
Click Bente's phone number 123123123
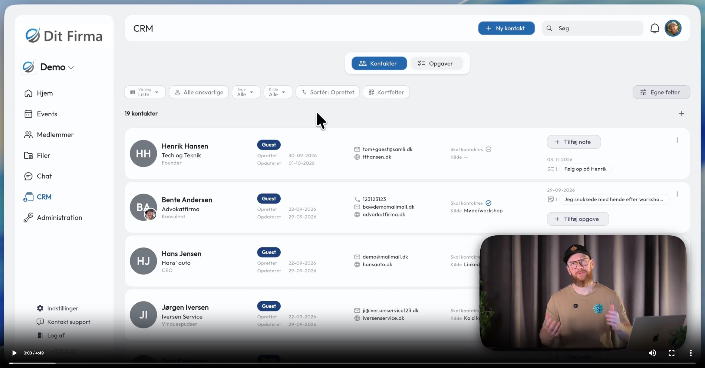click(x=374, y=199)
